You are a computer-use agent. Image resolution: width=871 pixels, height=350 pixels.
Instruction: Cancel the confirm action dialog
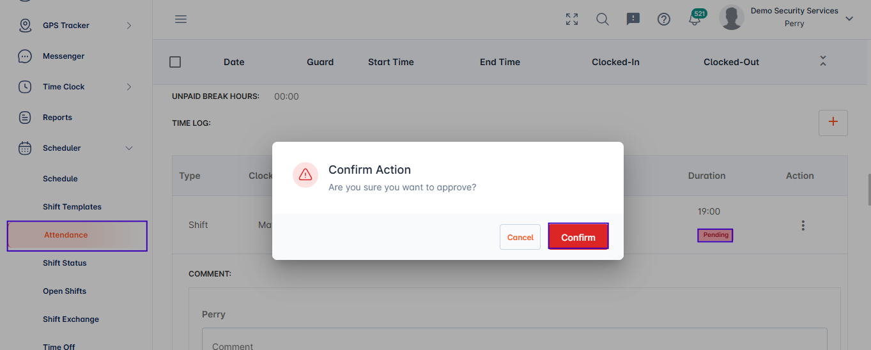click(x=520, y=237)
